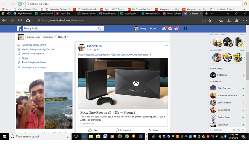Open the Messenger messages icon
Image resolution: width=249 pixels, height=163 pixels.
pos(170,28)
